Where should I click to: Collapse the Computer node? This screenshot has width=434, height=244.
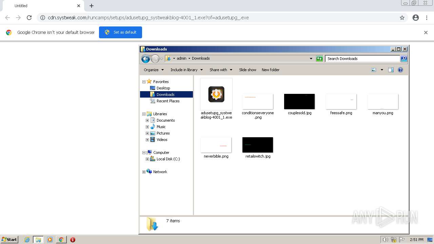tap(144, 152)
